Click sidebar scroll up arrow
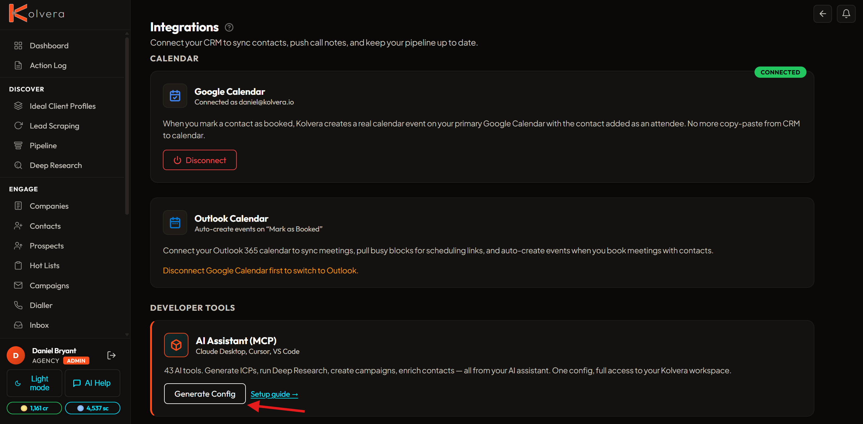863x424 pixels. pyautogui.click(x=127, y=33)
